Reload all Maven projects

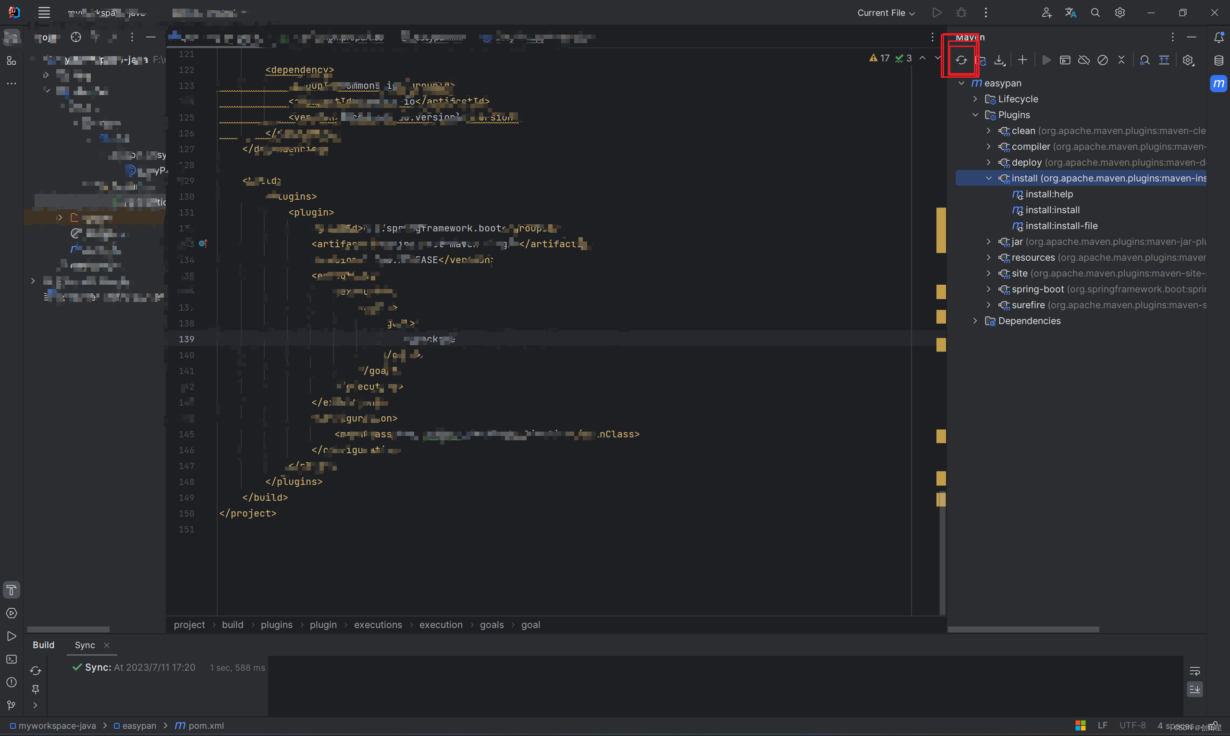[x=961, y=60]
